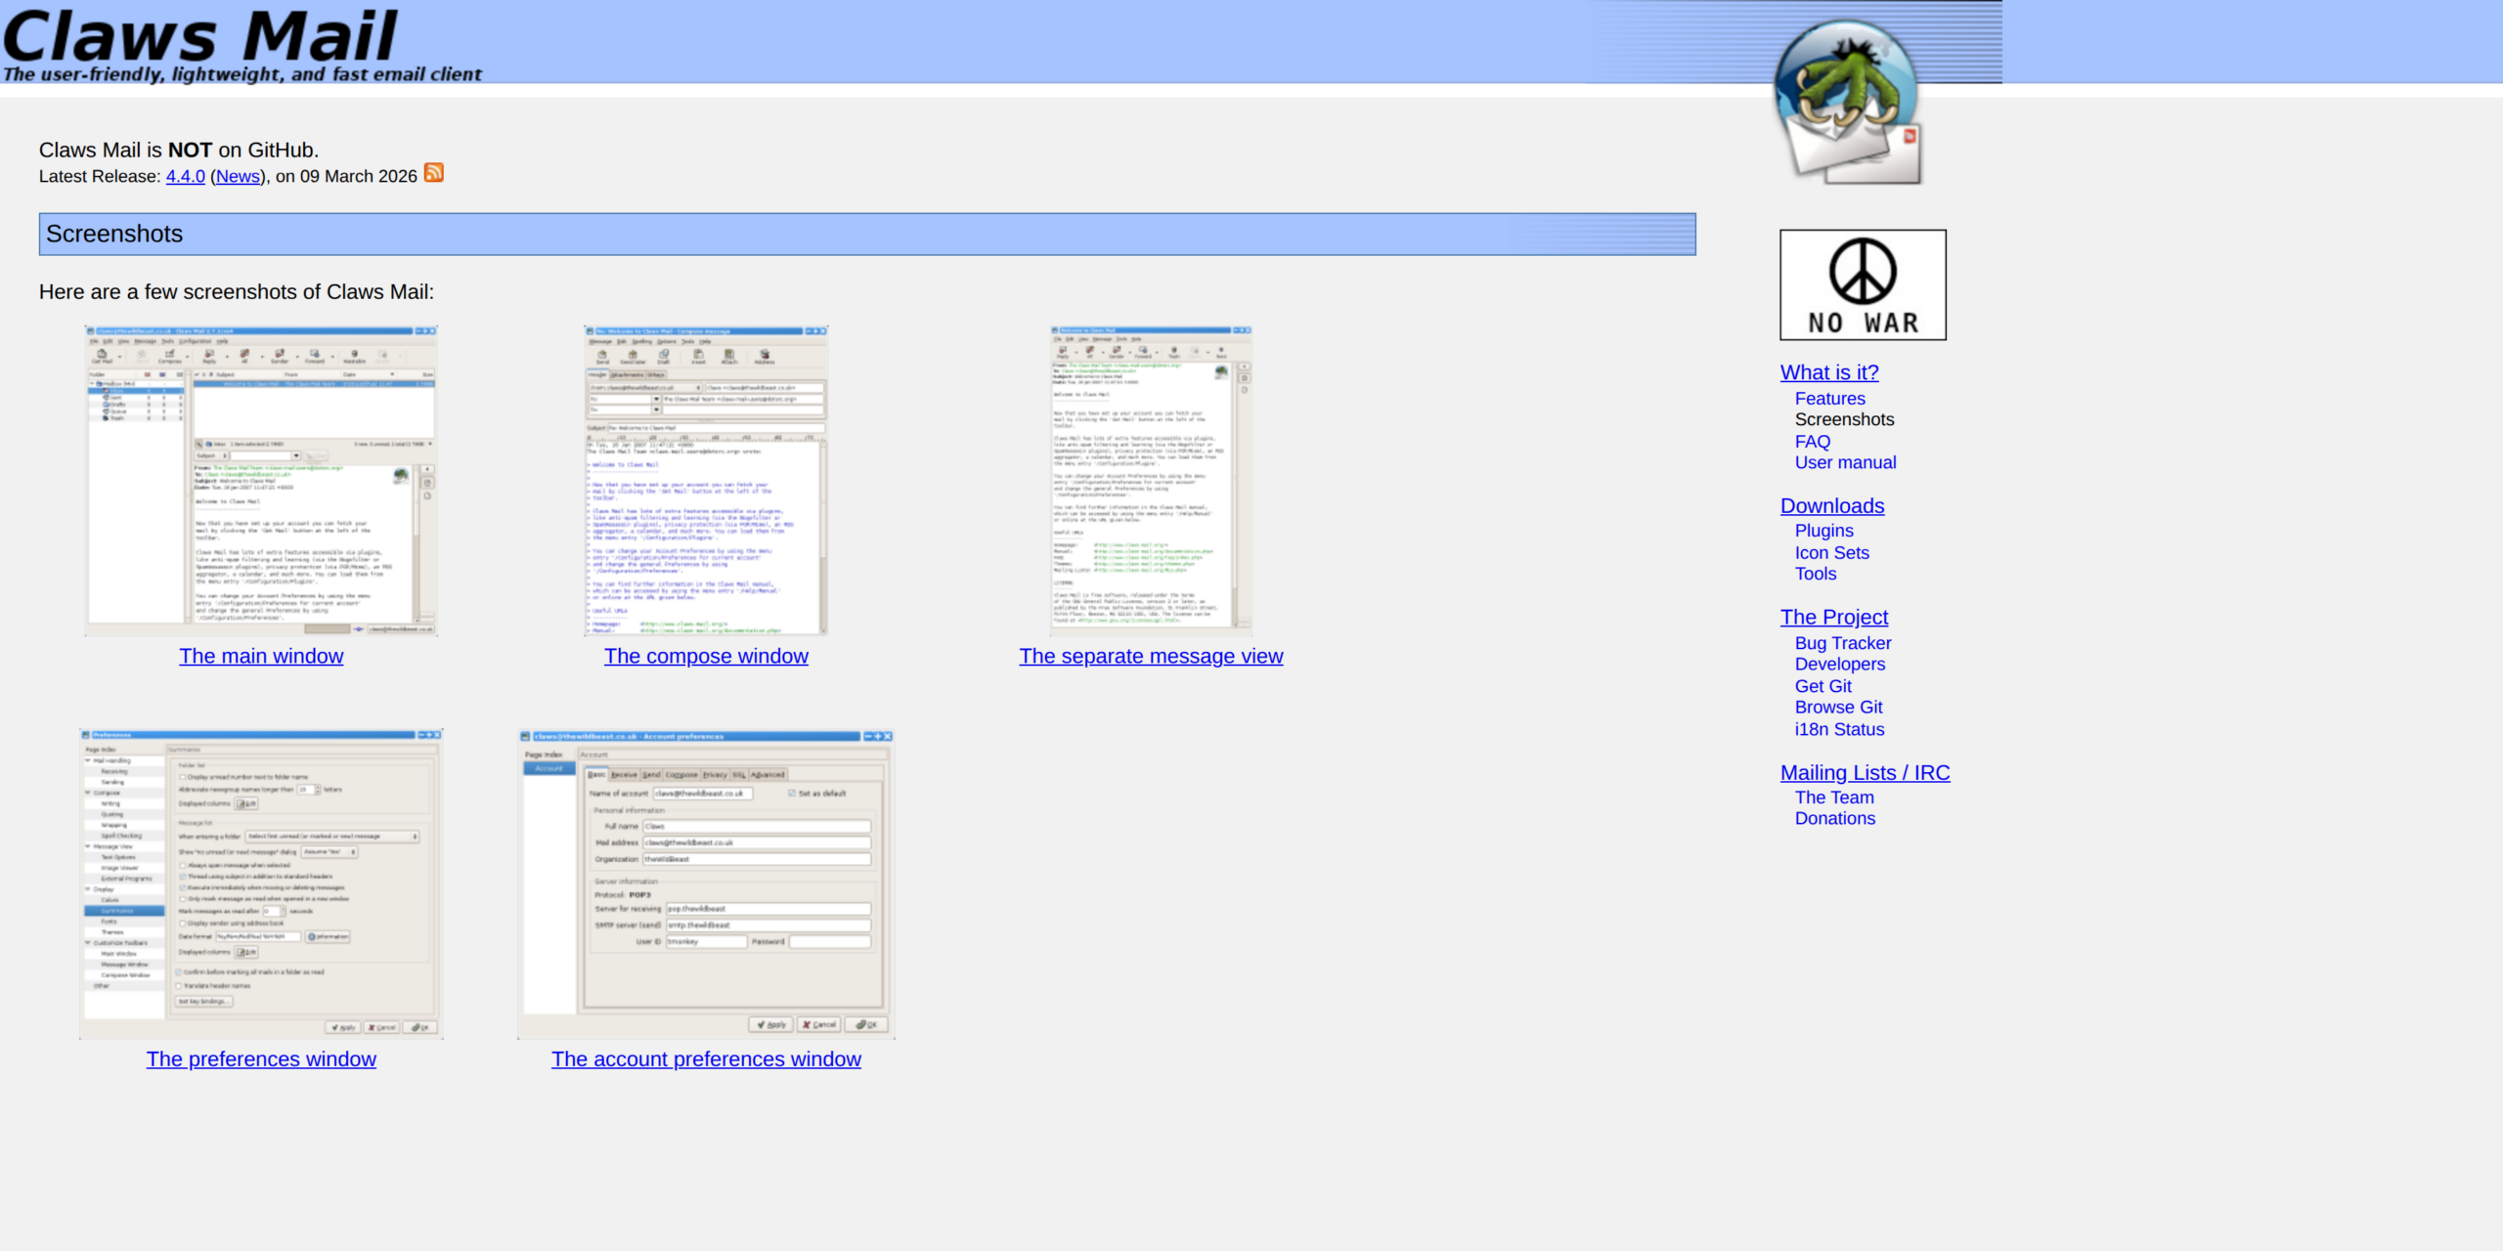The width and height of the screenshot is (2503, 1251).
Task: Go to the Icon Sets page
Action: [1831, 553]
